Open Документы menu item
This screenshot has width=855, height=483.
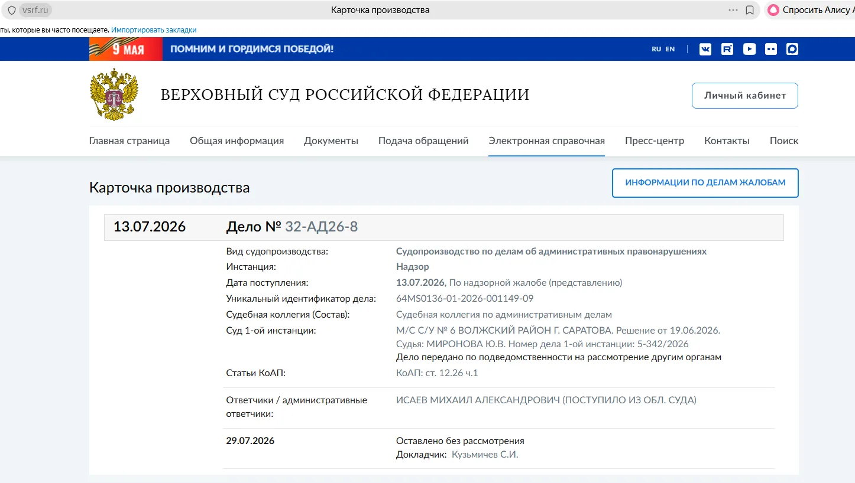331,141
